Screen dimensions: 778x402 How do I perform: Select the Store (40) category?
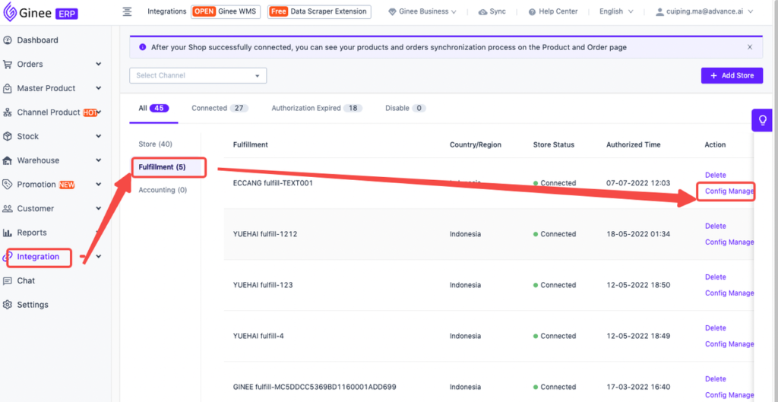point(155,144)
